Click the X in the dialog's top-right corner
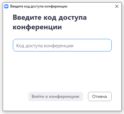 [x=117, y=6]
